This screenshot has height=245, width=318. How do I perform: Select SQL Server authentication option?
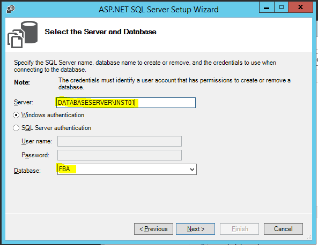[x=16, y=128]
